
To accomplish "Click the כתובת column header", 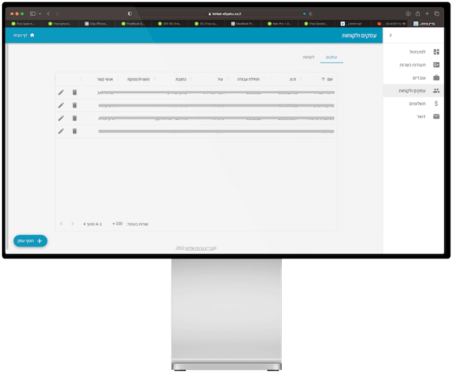I will click(x=181, y=79).
